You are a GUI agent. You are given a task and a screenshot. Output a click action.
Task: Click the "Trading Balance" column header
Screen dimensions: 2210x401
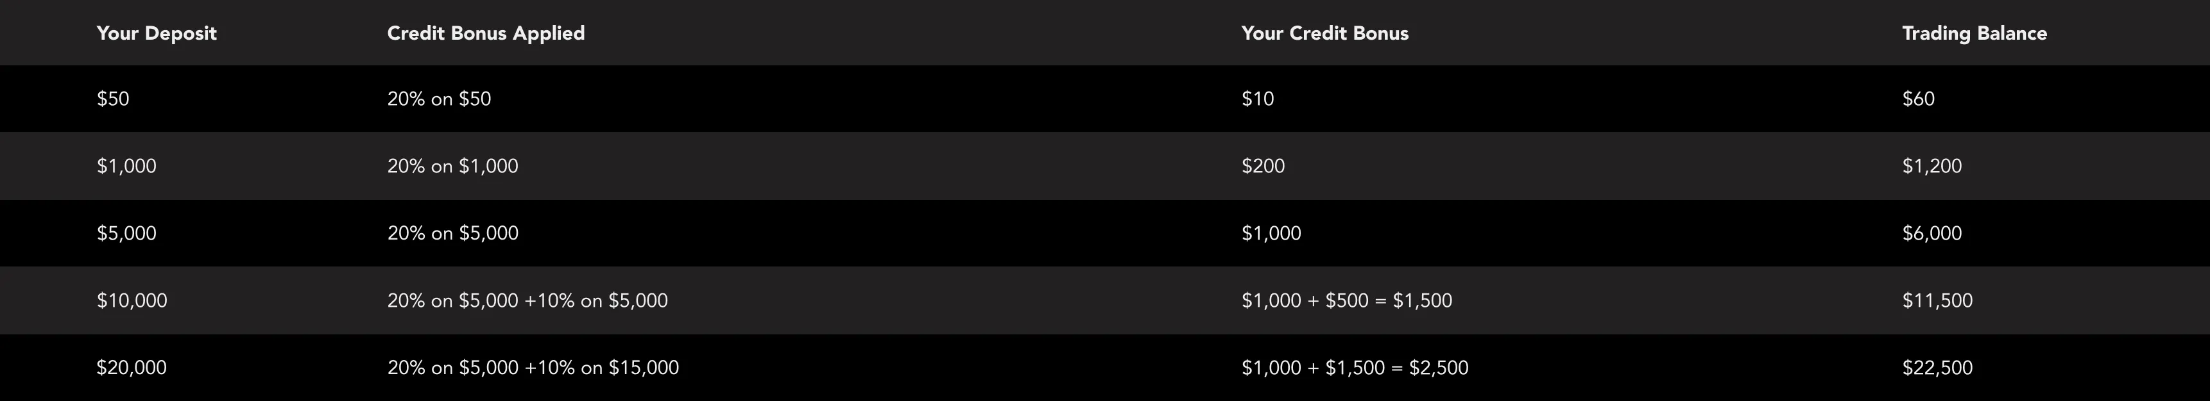point(1974,33)
